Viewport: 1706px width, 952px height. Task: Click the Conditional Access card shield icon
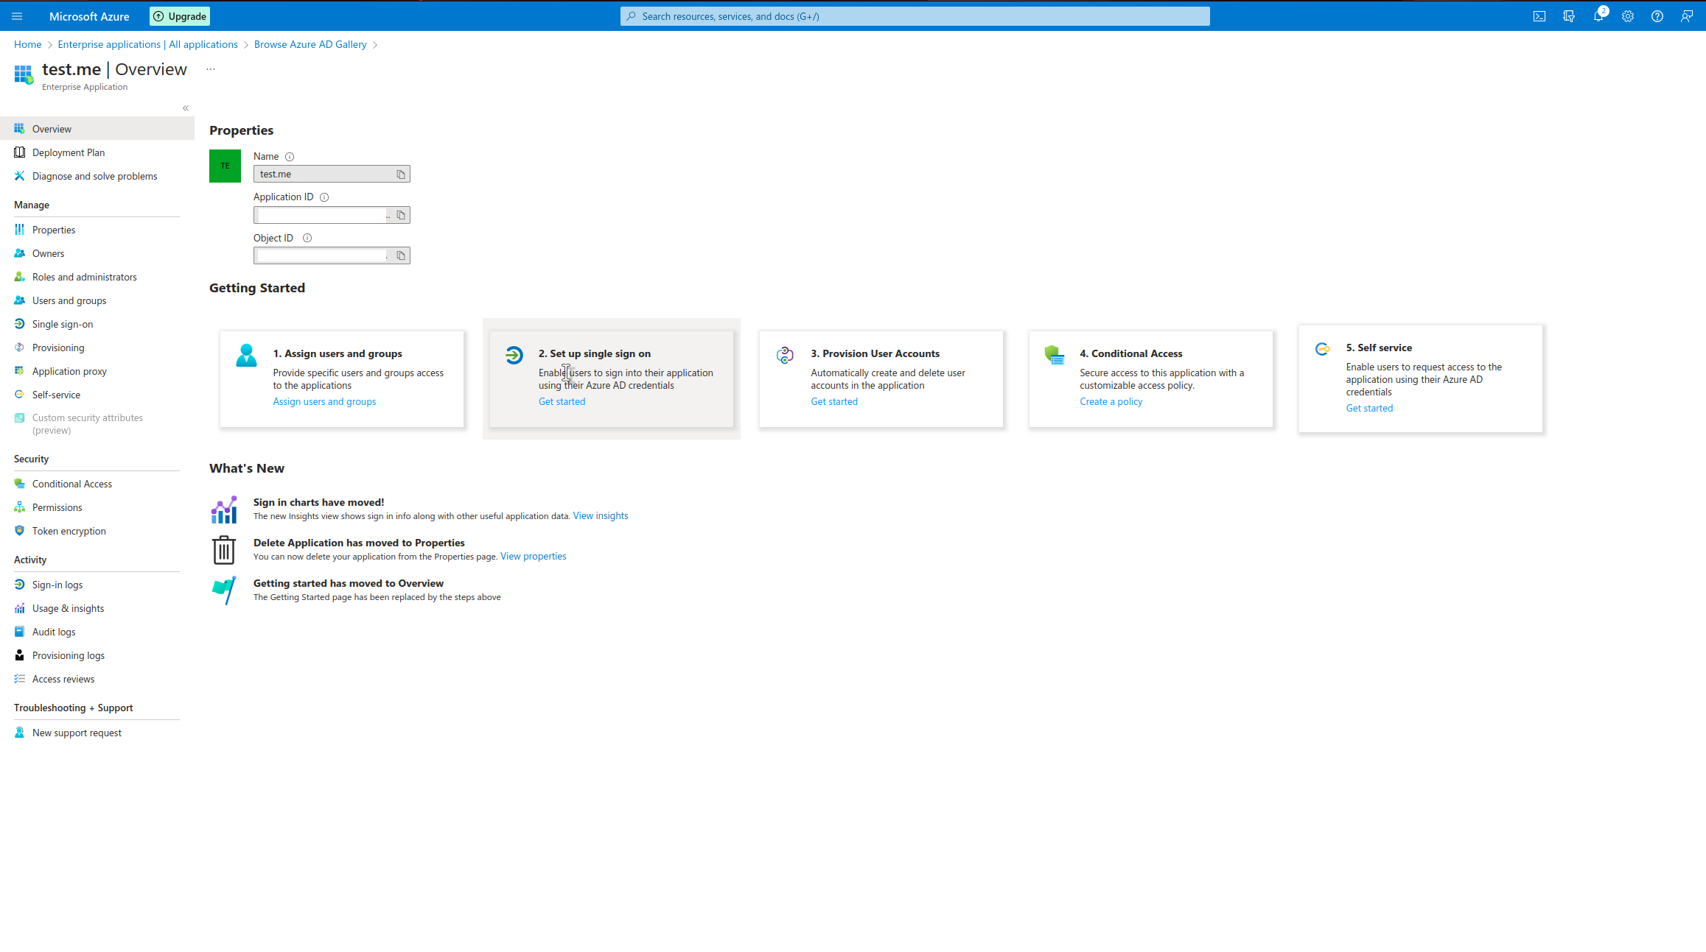coord(1055,355)
